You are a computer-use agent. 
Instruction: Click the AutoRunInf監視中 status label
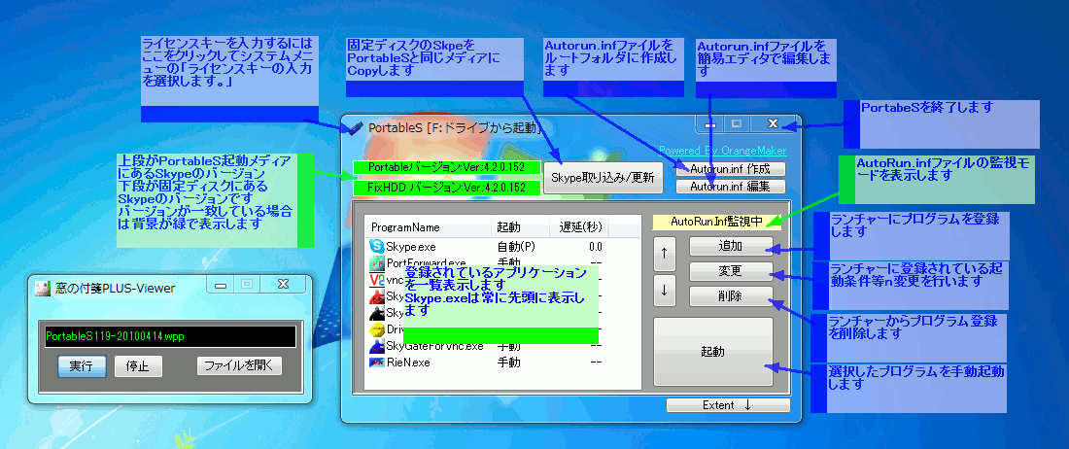(x=716, y=222)
